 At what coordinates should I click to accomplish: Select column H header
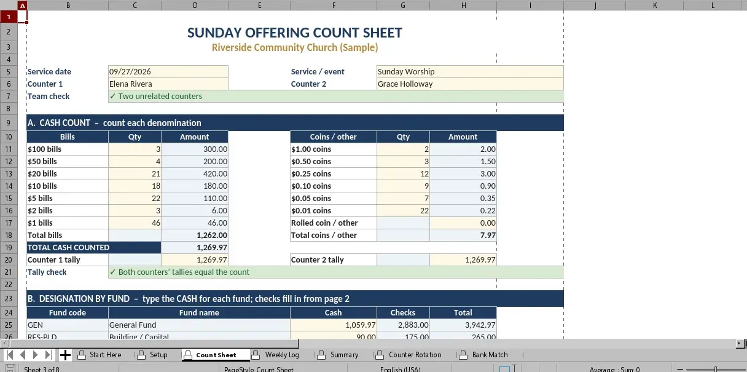pyautogui.click(x=463, y=6)
